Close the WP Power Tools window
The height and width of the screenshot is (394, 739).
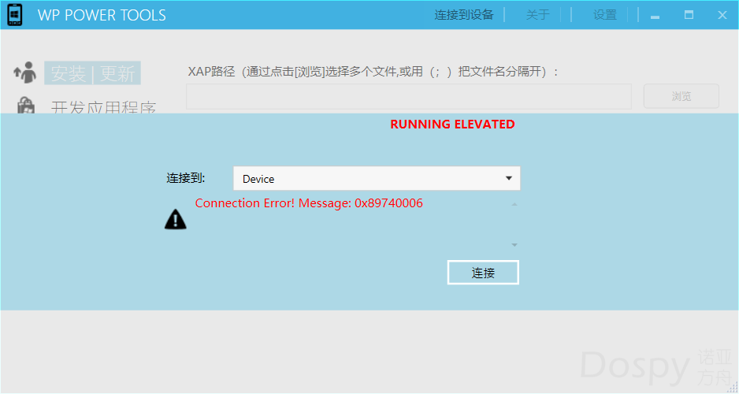(x=722, y=15)
